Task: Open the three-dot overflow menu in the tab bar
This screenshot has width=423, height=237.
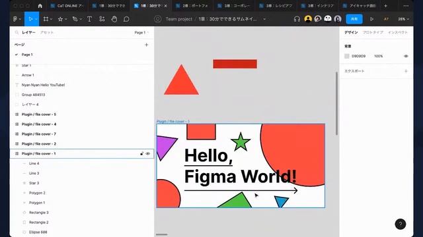Action: tap(406, 6)
